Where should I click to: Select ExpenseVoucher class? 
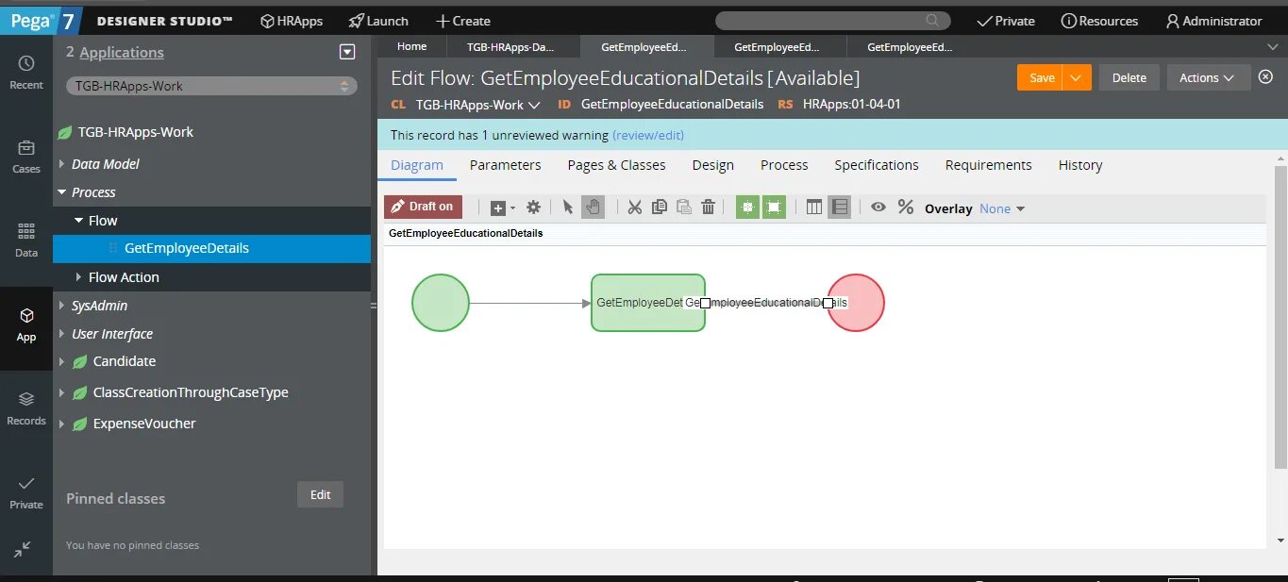[x=144, y=424]
